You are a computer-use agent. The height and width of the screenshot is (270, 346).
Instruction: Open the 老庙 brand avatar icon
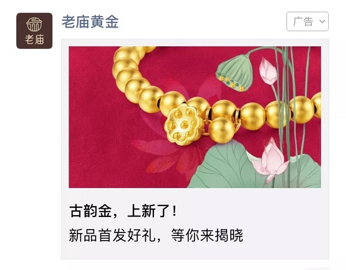point(35,31)
